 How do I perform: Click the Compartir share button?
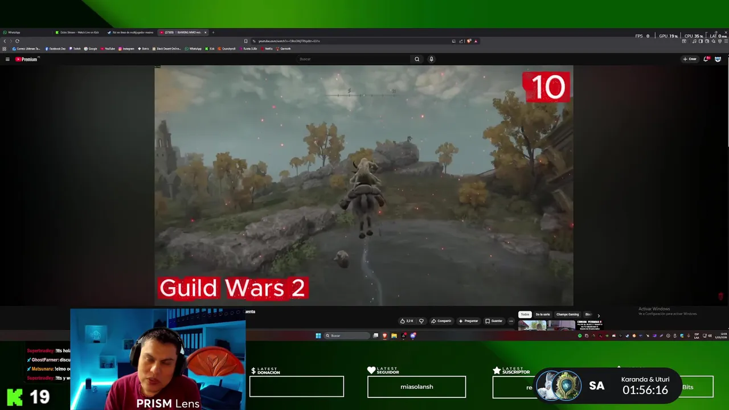click(441, 321)
